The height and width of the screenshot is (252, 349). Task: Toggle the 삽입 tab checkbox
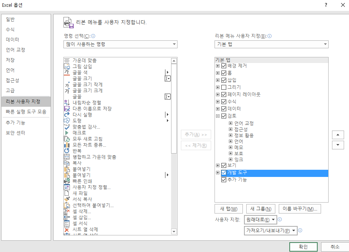[x=224, y=80]
